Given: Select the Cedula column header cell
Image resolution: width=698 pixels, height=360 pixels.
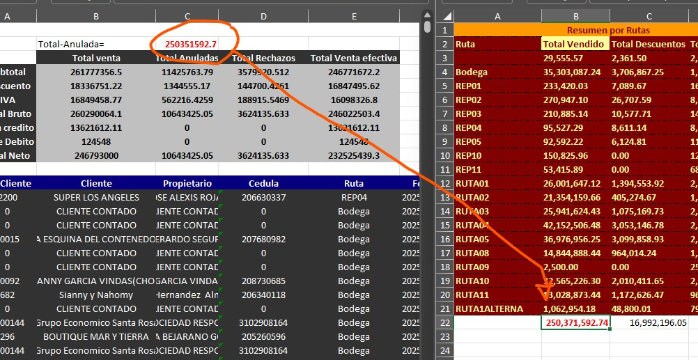Looking at the screenshot, I should 263,183.
